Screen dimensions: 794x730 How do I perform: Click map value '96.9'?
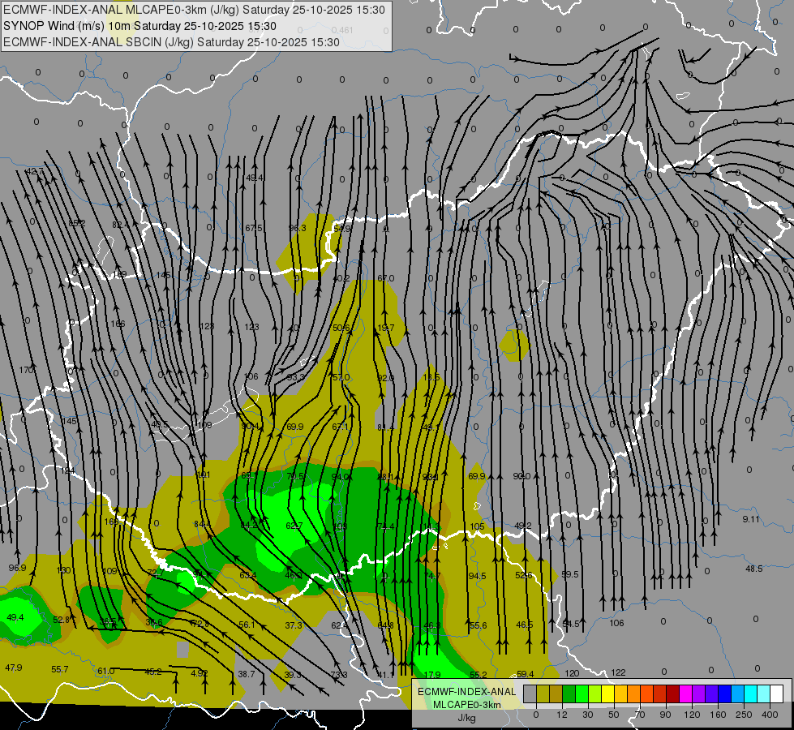pos(17,568)
